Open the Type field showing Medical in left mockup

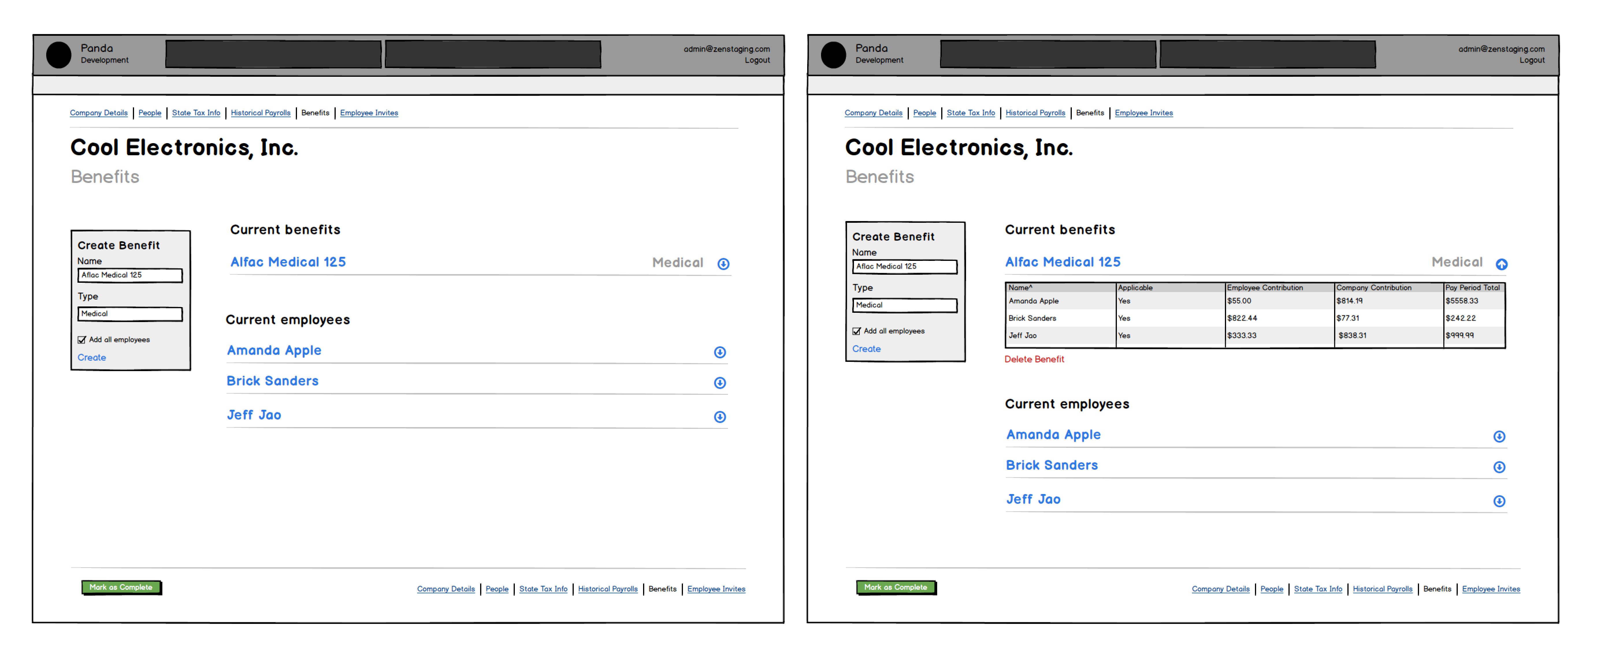tap(130, 314)
